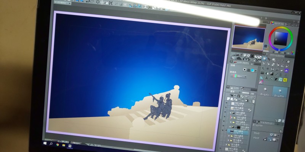The image size is (305, 152).
Task: Switch color wheel color space icon
Action: (x=293, y=53)
